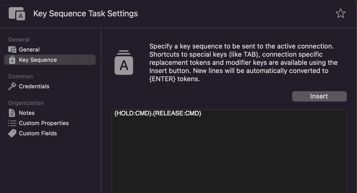357x193 pixels.
Task: Click the Notes document icon
Action: tap(12, 113)
